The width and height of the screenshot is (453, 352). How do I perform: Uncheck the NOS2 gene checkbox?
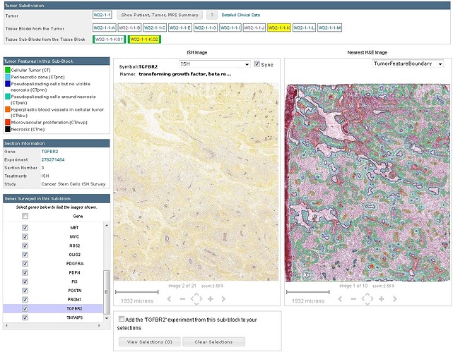point(25,245)
